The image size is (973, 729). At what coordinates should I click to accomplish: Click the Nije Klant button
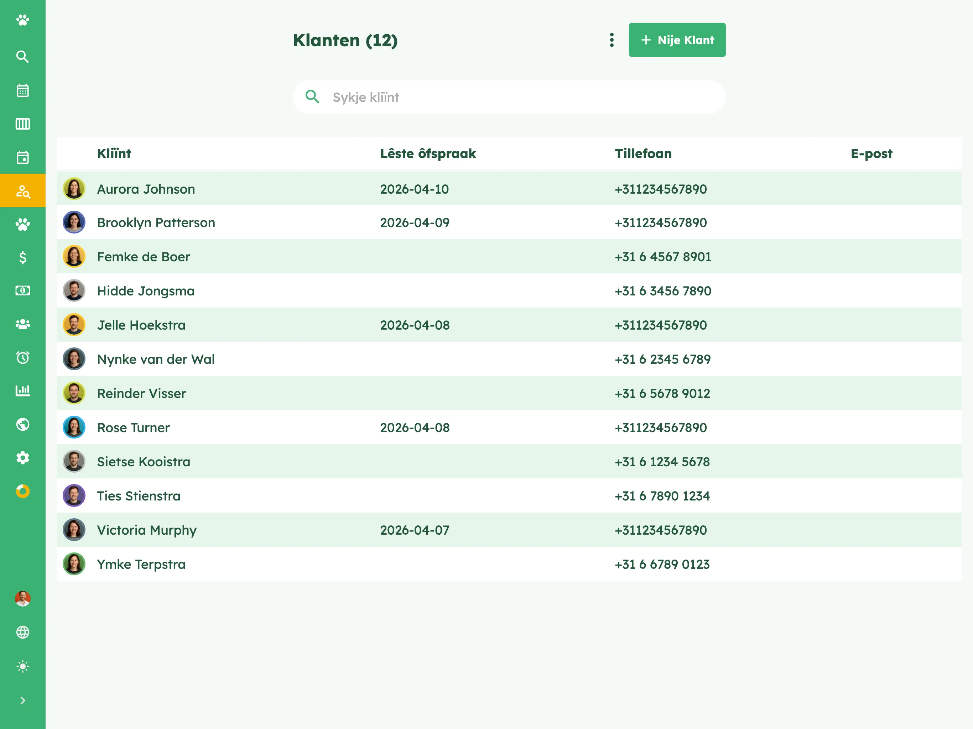click(x=677, y=40)
